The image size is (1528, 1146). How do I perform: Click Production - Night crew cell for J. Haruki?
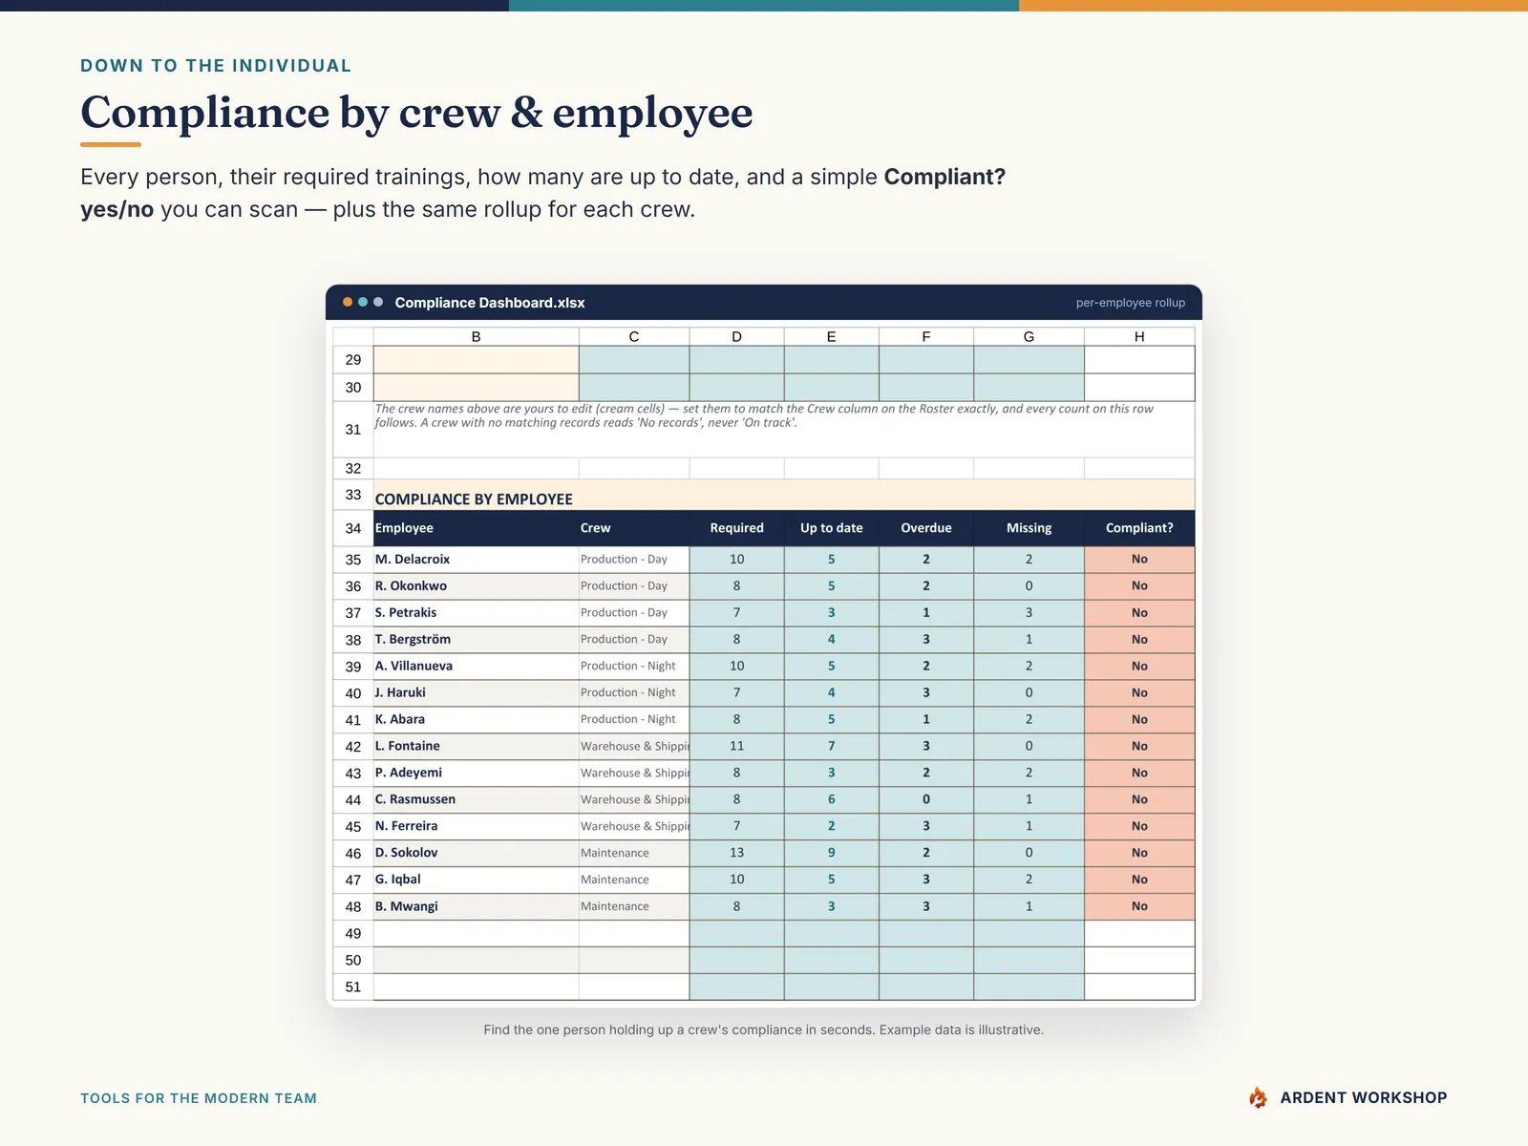point(634,693)
